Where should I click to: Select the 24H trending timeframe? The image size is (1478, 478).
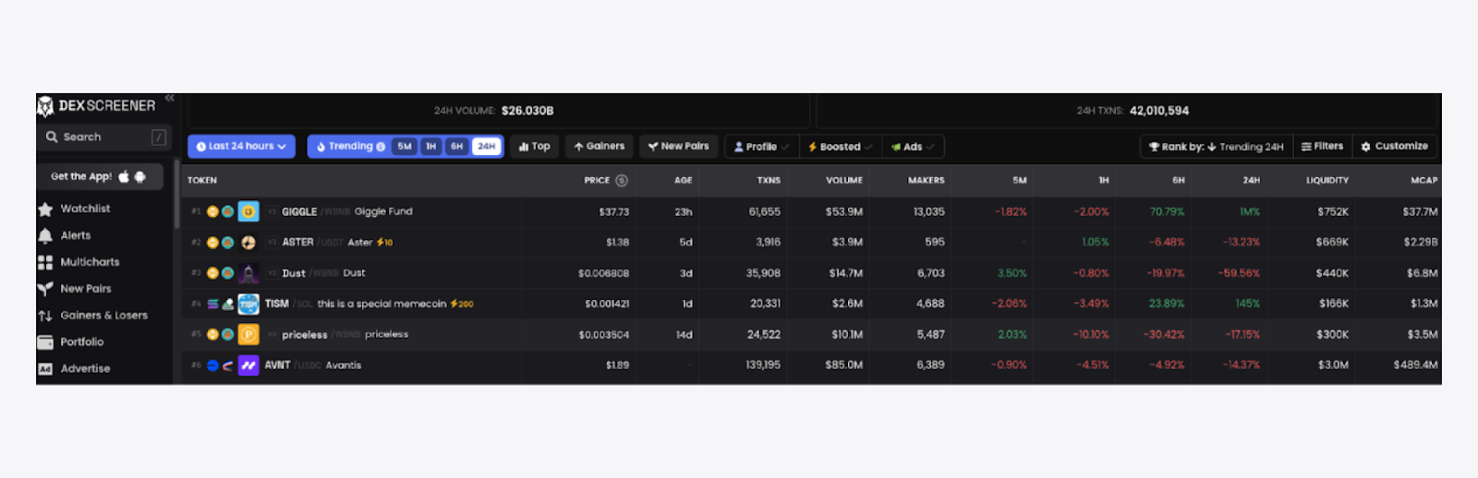point(486,147)
